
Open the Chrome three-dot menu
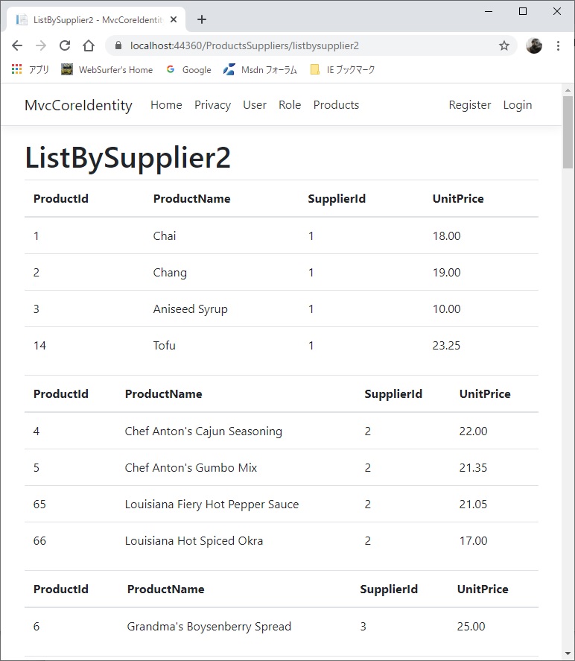point(559,45)
